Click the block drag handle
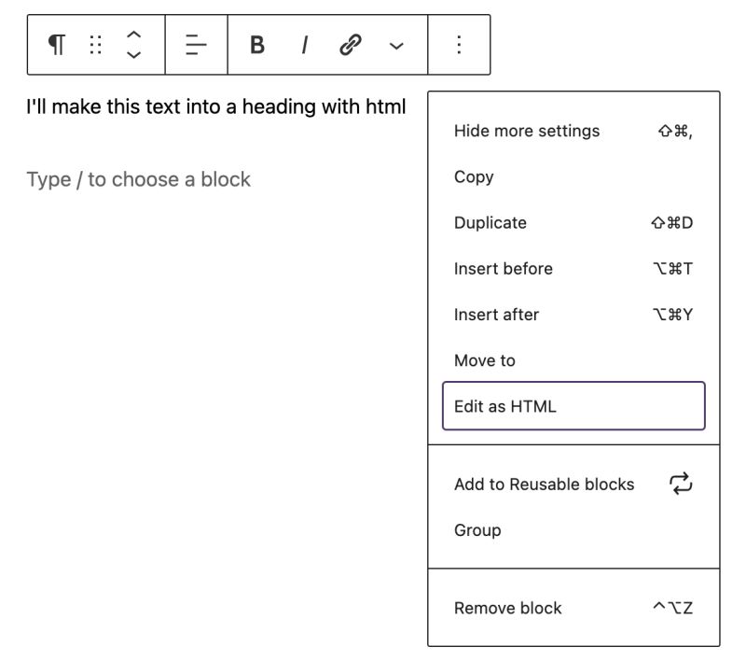Screen dimensions: 746x661 tap(94, 44)
